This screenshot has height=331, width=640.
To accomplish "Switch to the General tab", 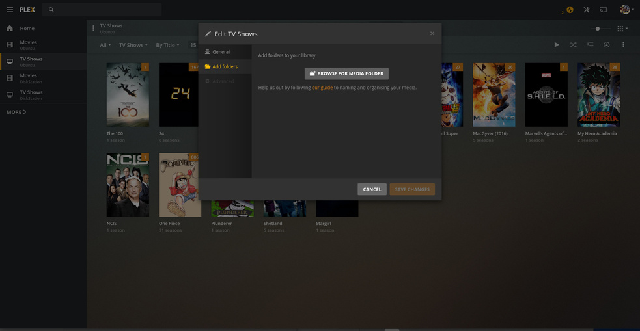I will pos(225,52).
